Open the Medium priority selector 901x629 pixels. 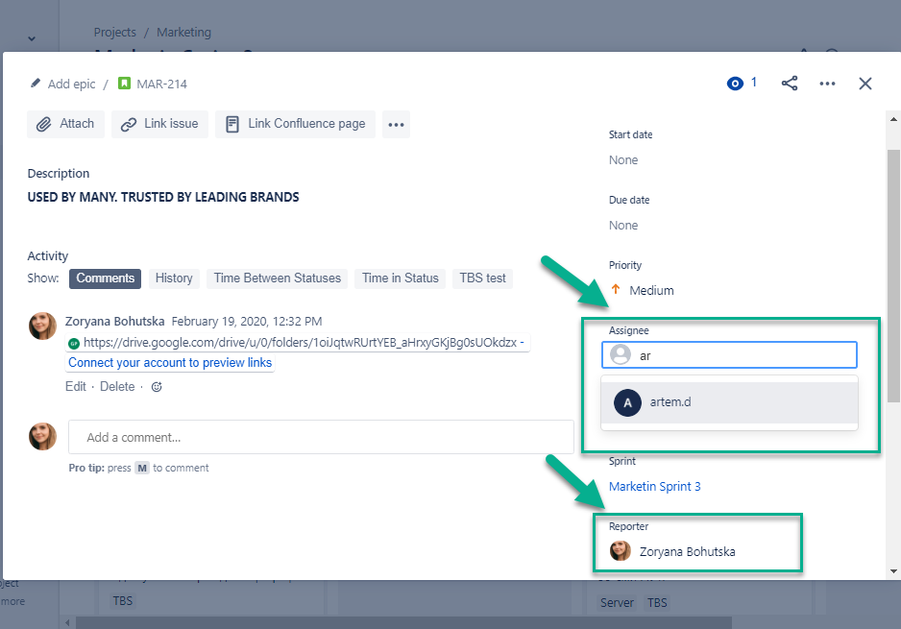651,289
